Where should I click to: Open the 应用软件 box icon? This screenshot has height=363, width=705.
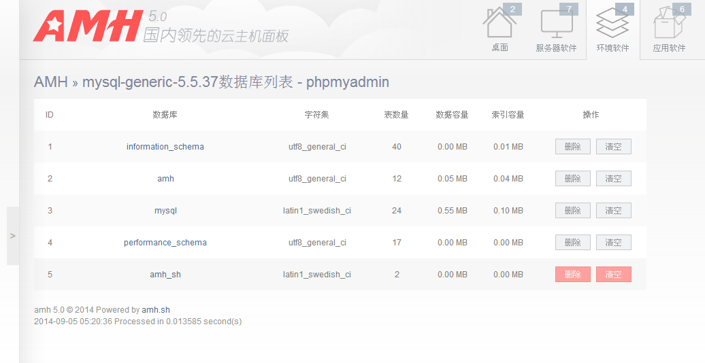click(669, 27)
